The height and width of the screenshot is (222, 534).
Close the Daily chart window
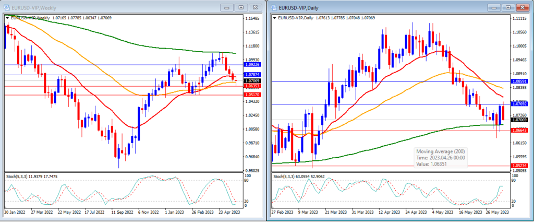[x=523, y=7]
